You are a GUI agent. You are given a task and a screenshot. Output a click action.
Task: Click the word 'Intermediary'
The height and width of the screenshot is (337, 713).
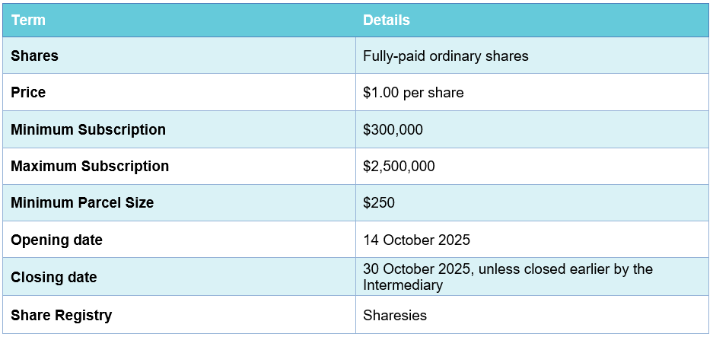click(x=401, y=285)
